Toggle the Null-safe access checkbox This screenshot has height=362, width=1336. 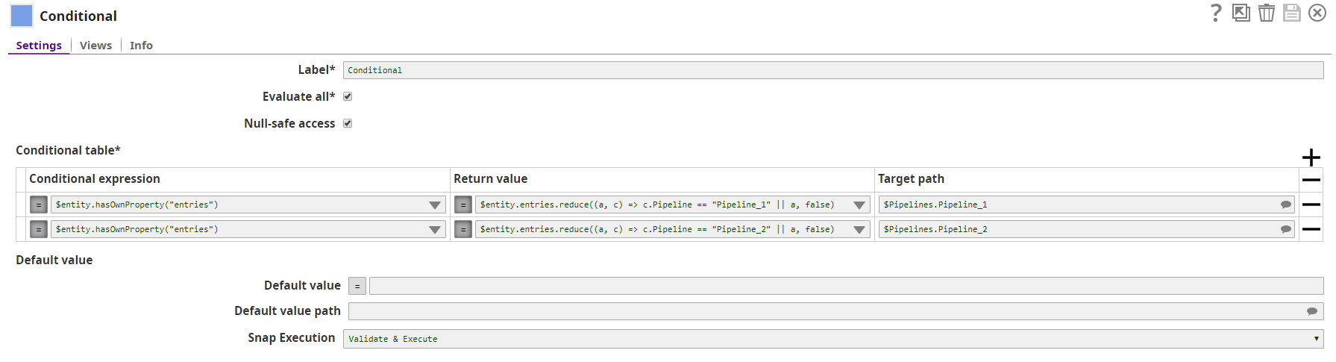(348, 123)
